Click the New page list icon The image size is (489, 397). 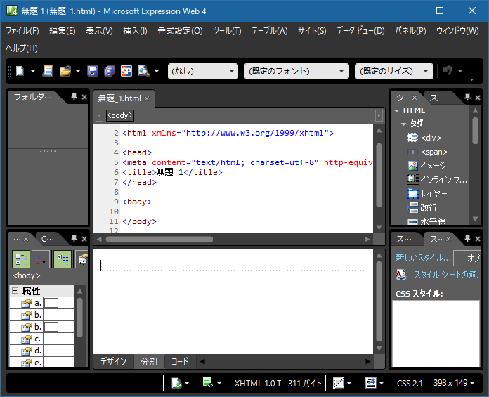point(48,71)
